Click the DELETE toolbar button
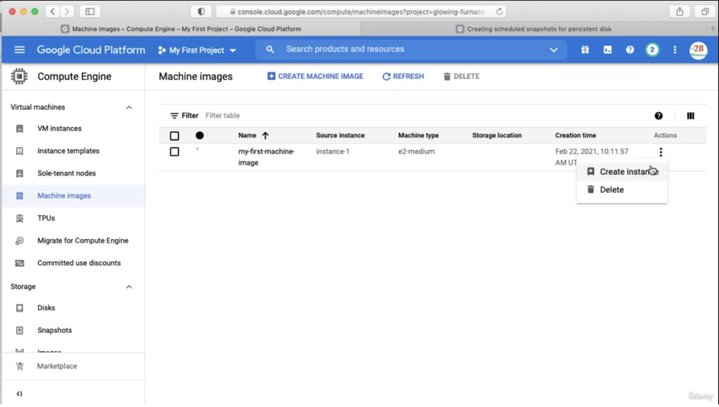This screenshot has width=719, height=407. pyautogui.click(x=461, y=76)
